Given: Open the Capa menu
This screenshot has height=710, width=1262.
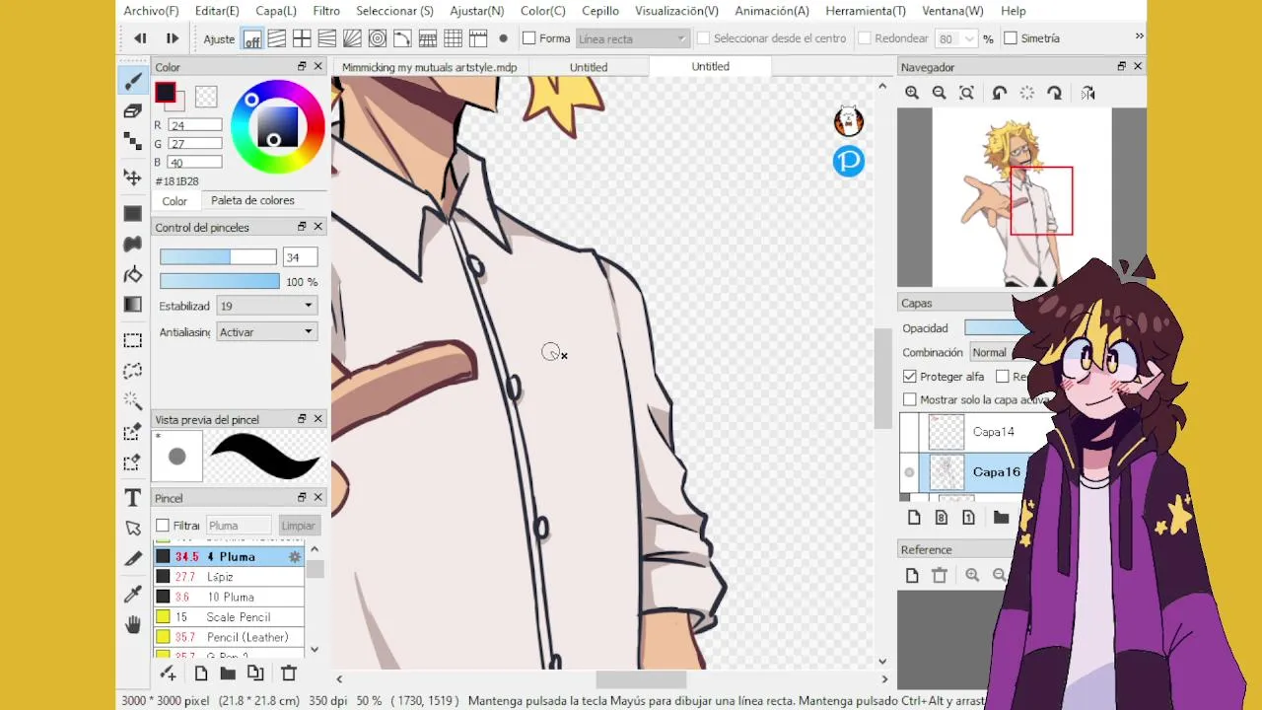Looking at the screenshot, I should (276, 11).
